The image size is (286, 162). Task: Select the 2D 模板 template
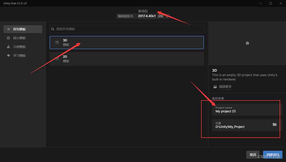(x=127, y=59)
